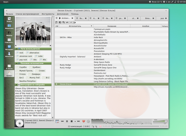Pause playback with the pause button
The height and width of the screenshot is (136, 186).
(67, 121)
